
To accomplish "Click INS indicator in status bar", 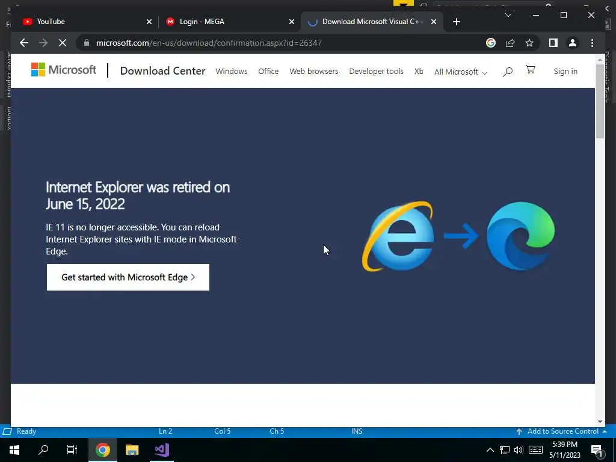I will click(x=357, y=431).
